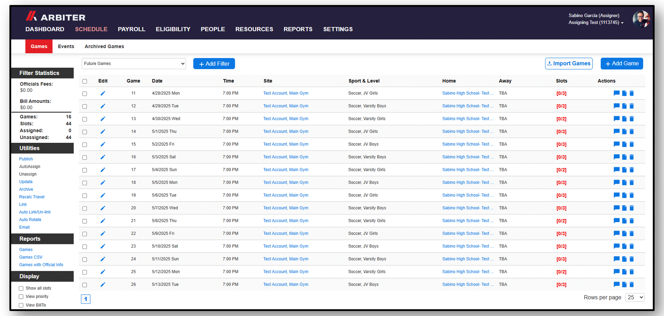Click the Auto Rotate link
The image size is (664, 316).
[30, 220]
